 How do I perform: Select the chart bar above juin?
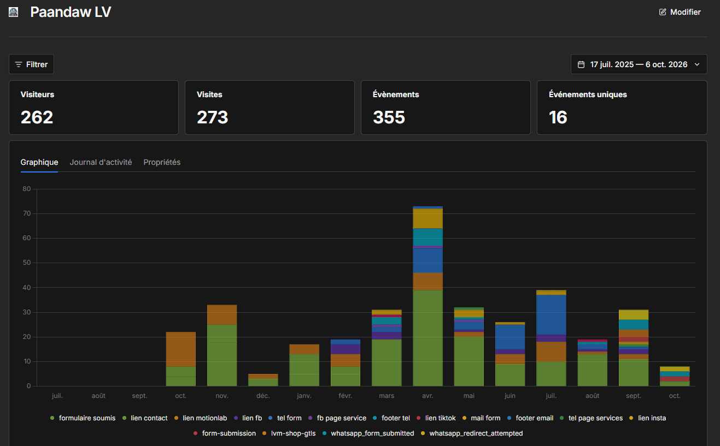[510, 354]
